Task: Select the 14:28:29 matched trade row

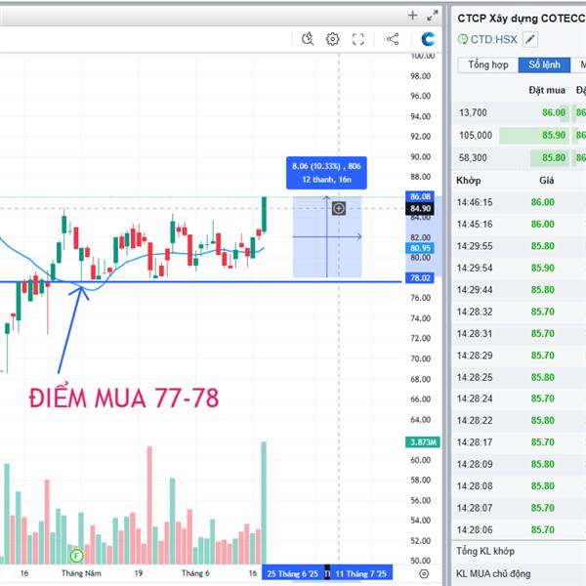Action: [519, 356]
